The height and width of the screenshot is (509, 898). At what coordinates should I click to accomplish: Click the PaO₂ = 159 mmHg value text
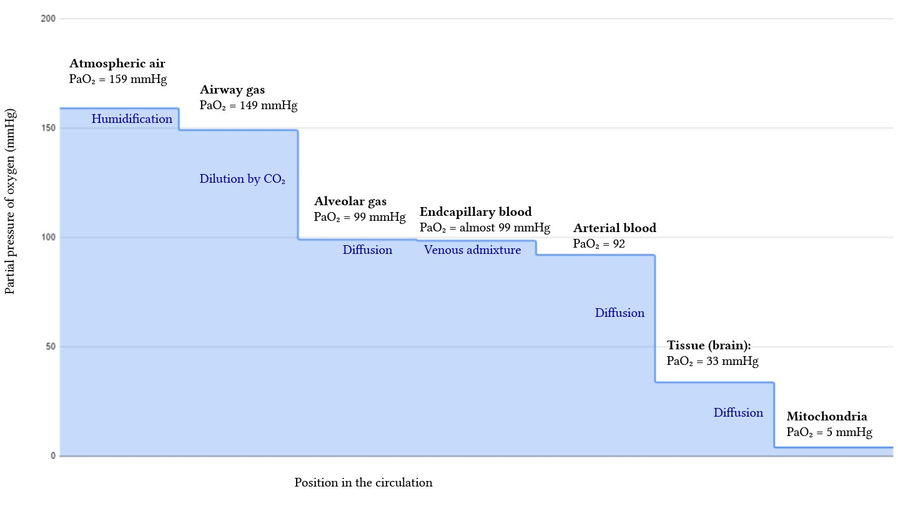(118, 79)
